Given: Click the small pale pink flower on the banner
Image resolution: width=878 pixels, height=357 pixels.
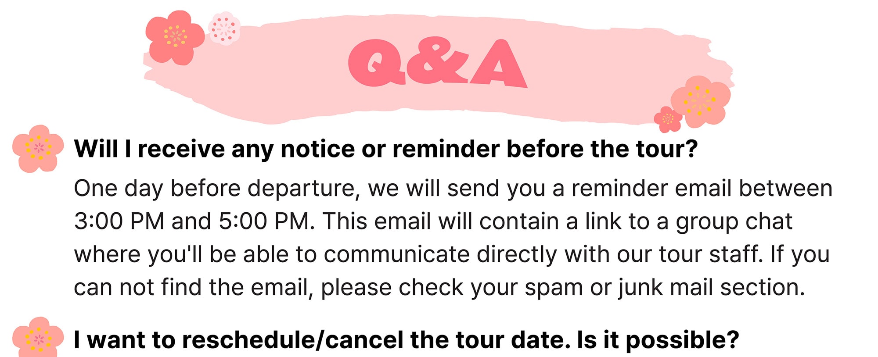Looking at the screenshot, I should [224, 28].
